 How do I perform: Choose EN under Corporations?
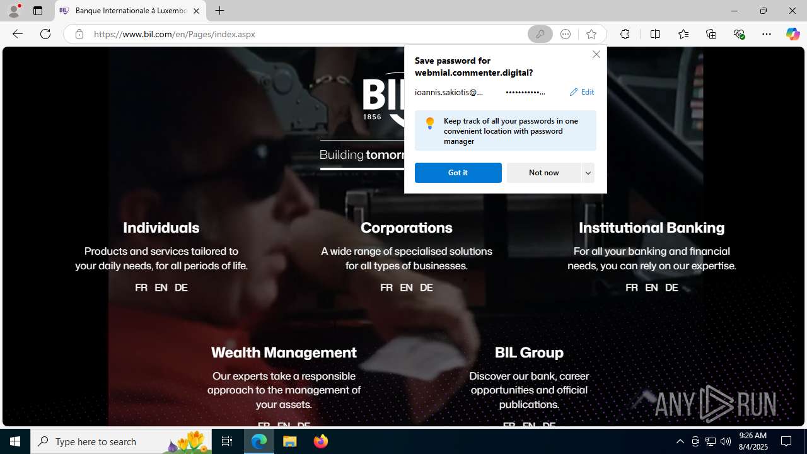point(406,288)
